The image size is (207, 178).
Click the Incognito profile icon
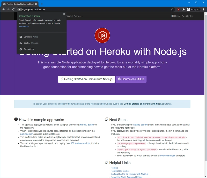point(193,9)
